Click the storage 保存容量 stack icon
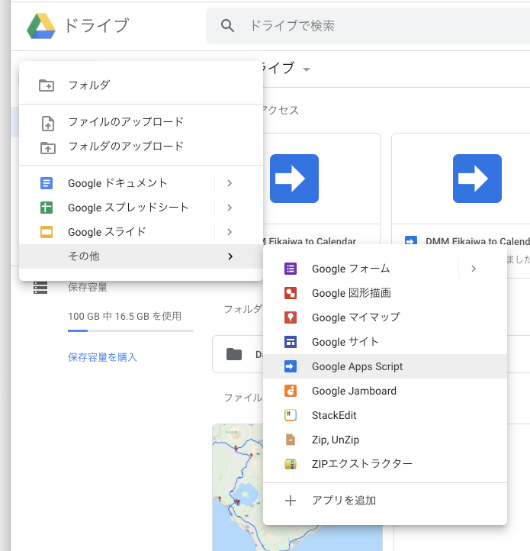The image size is (530, 551). click(x=40, y=288)
